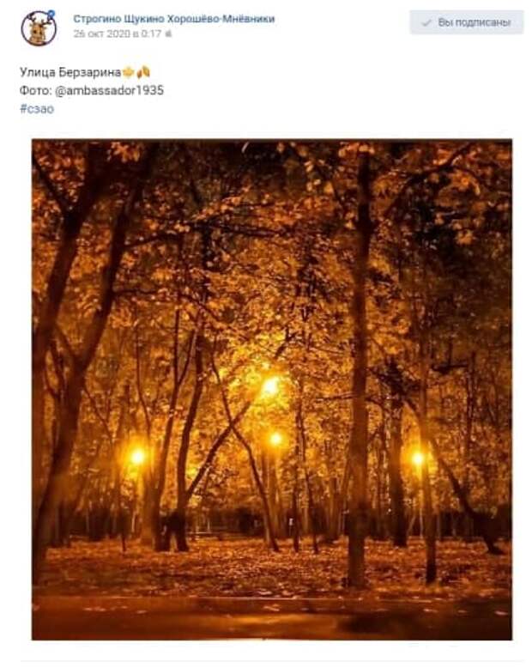Click the blue badge on the avatar
Image resolution: width=532 pixels, height=668 pixels.
click(x=51, y=15)
